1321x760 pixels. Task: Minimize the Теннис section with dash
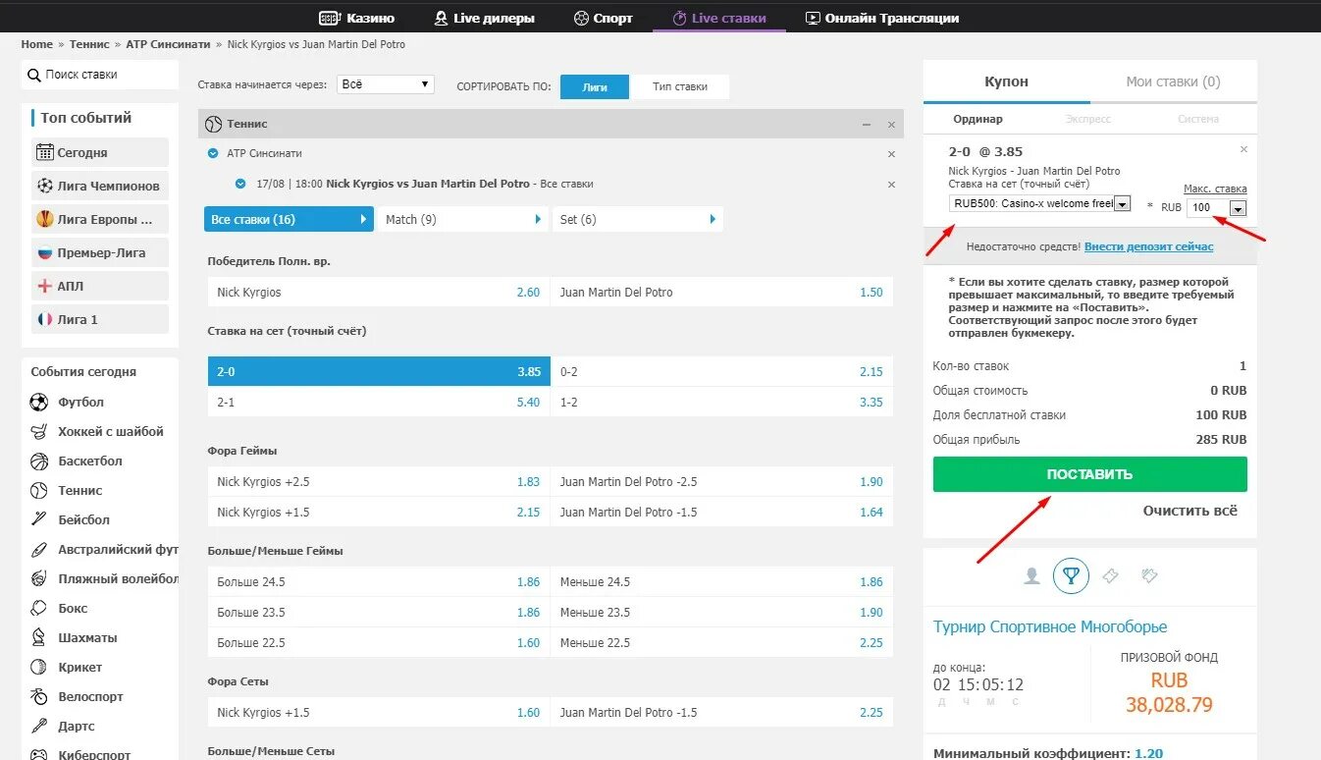(867, 125)
